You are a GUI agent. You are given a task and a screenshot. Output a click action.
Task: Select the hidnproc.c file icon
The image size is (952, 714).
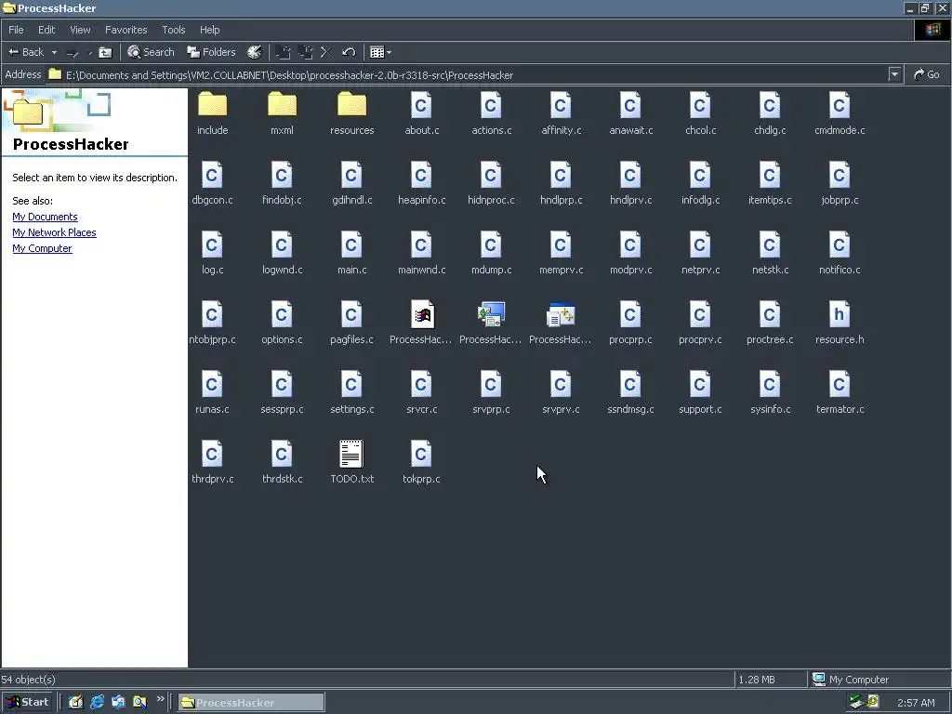pyautogui.click(x=491, y=175)
